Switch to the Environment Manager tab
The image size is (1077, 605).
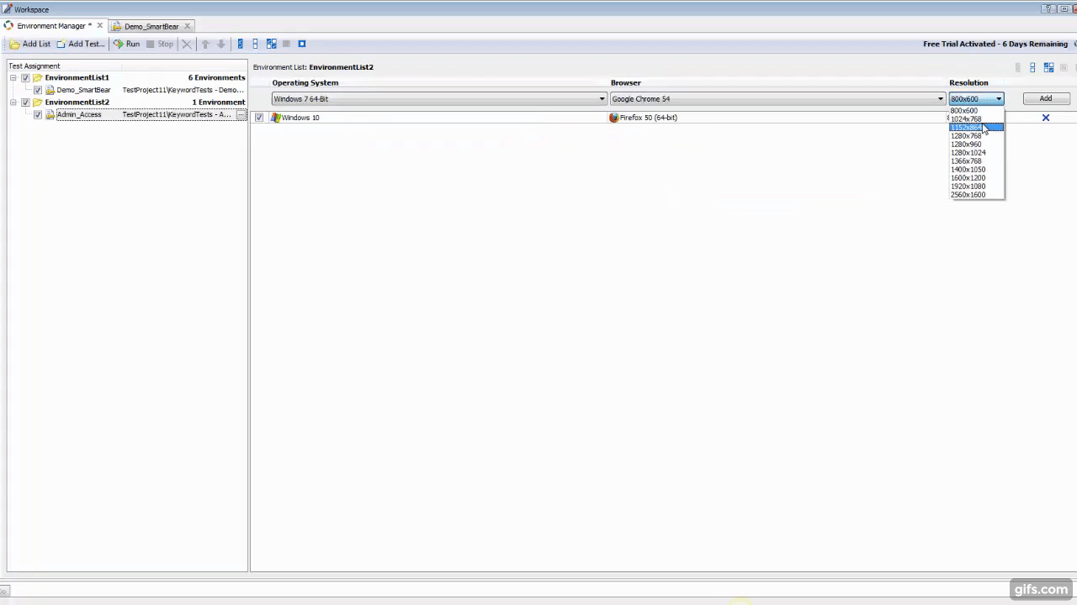point(54,26)
